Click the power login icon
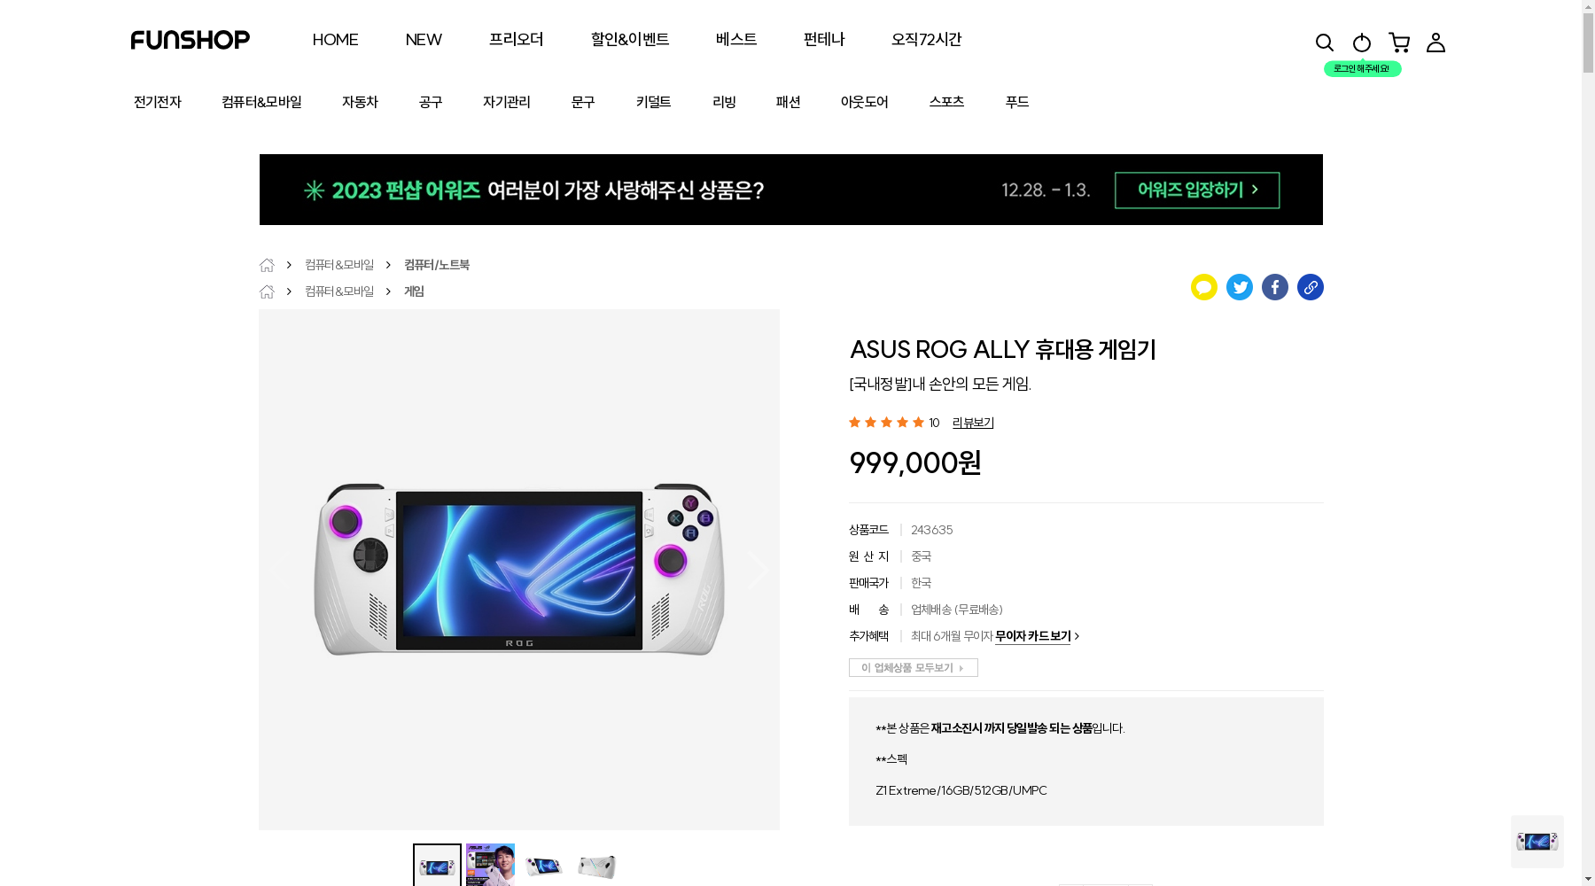This screenshot has height=886, width=1595. (x=1362, y=43)
